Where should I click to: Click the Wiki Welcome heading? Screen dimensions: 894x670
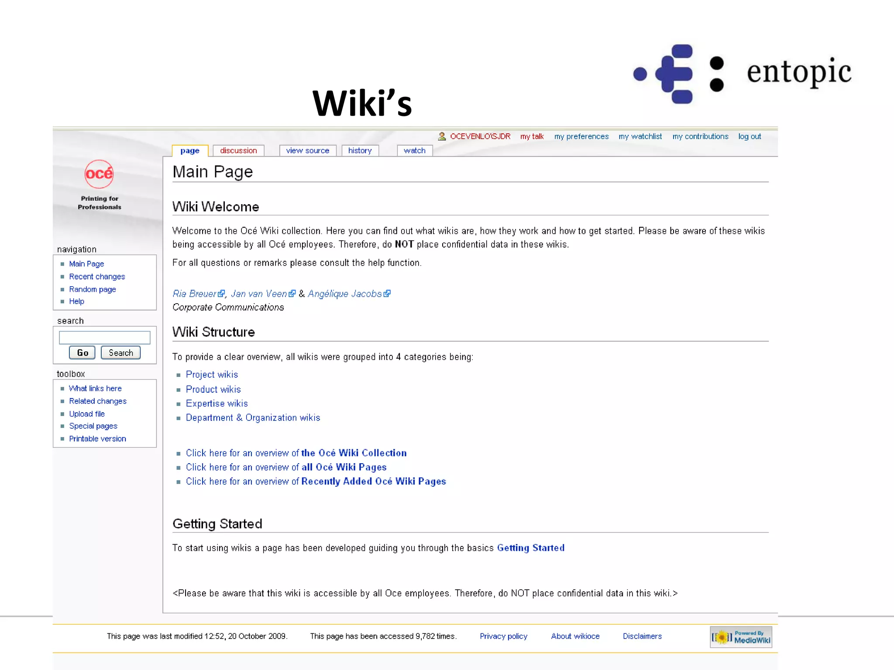[x=216, y=207]
